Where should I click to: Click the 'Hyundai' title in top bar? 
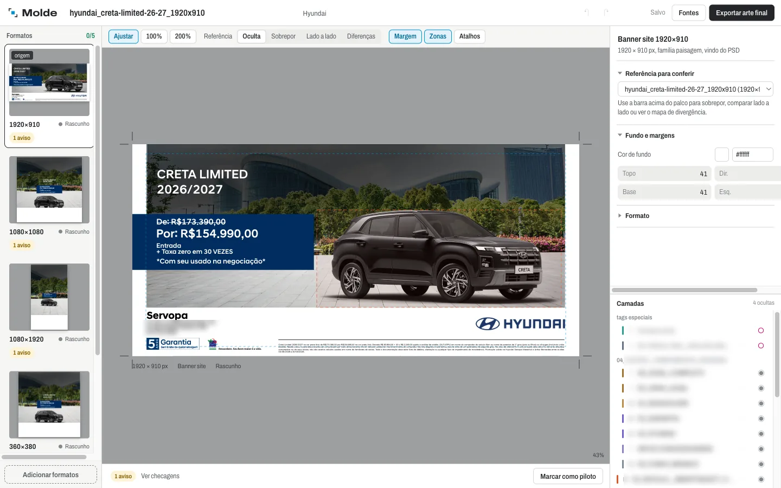315,14
